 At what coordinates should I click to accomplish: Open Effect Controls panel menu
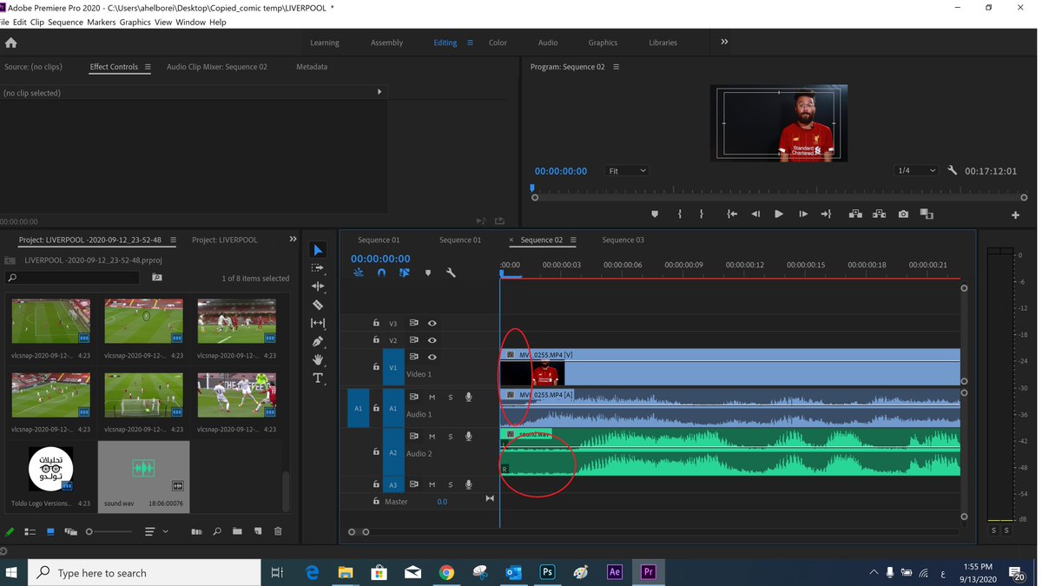point(148,67)
